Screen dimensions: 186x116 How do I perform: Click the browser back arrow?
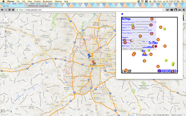(x=2, y=10)
